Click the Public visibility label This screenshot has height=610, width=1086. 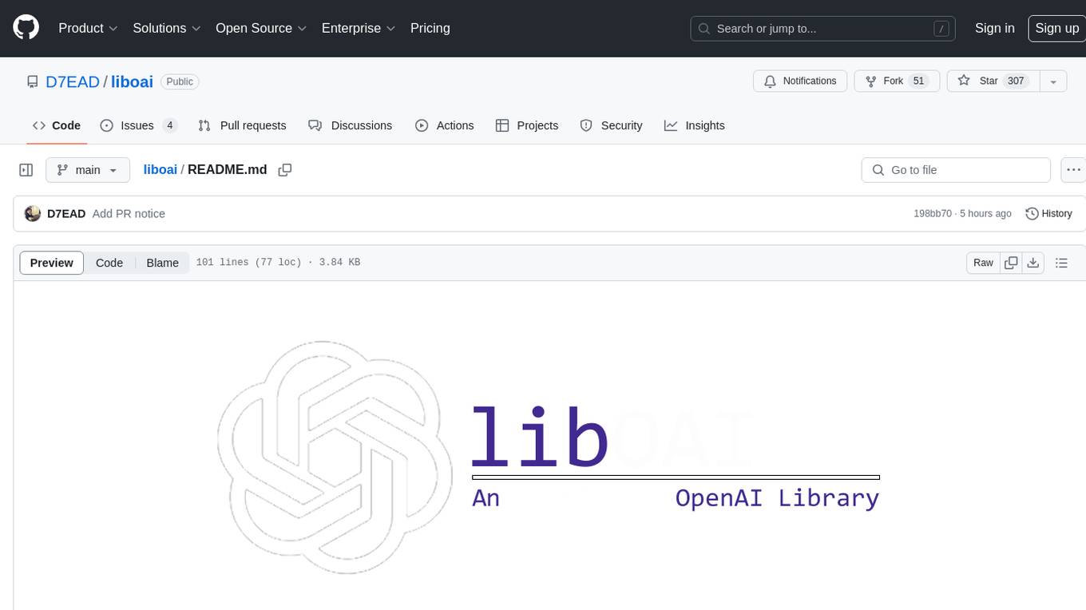(x=180, y=81)
